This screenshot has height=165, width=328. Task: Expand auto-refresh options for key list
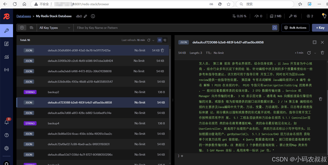pyautogui.click(x=153, y=40)
